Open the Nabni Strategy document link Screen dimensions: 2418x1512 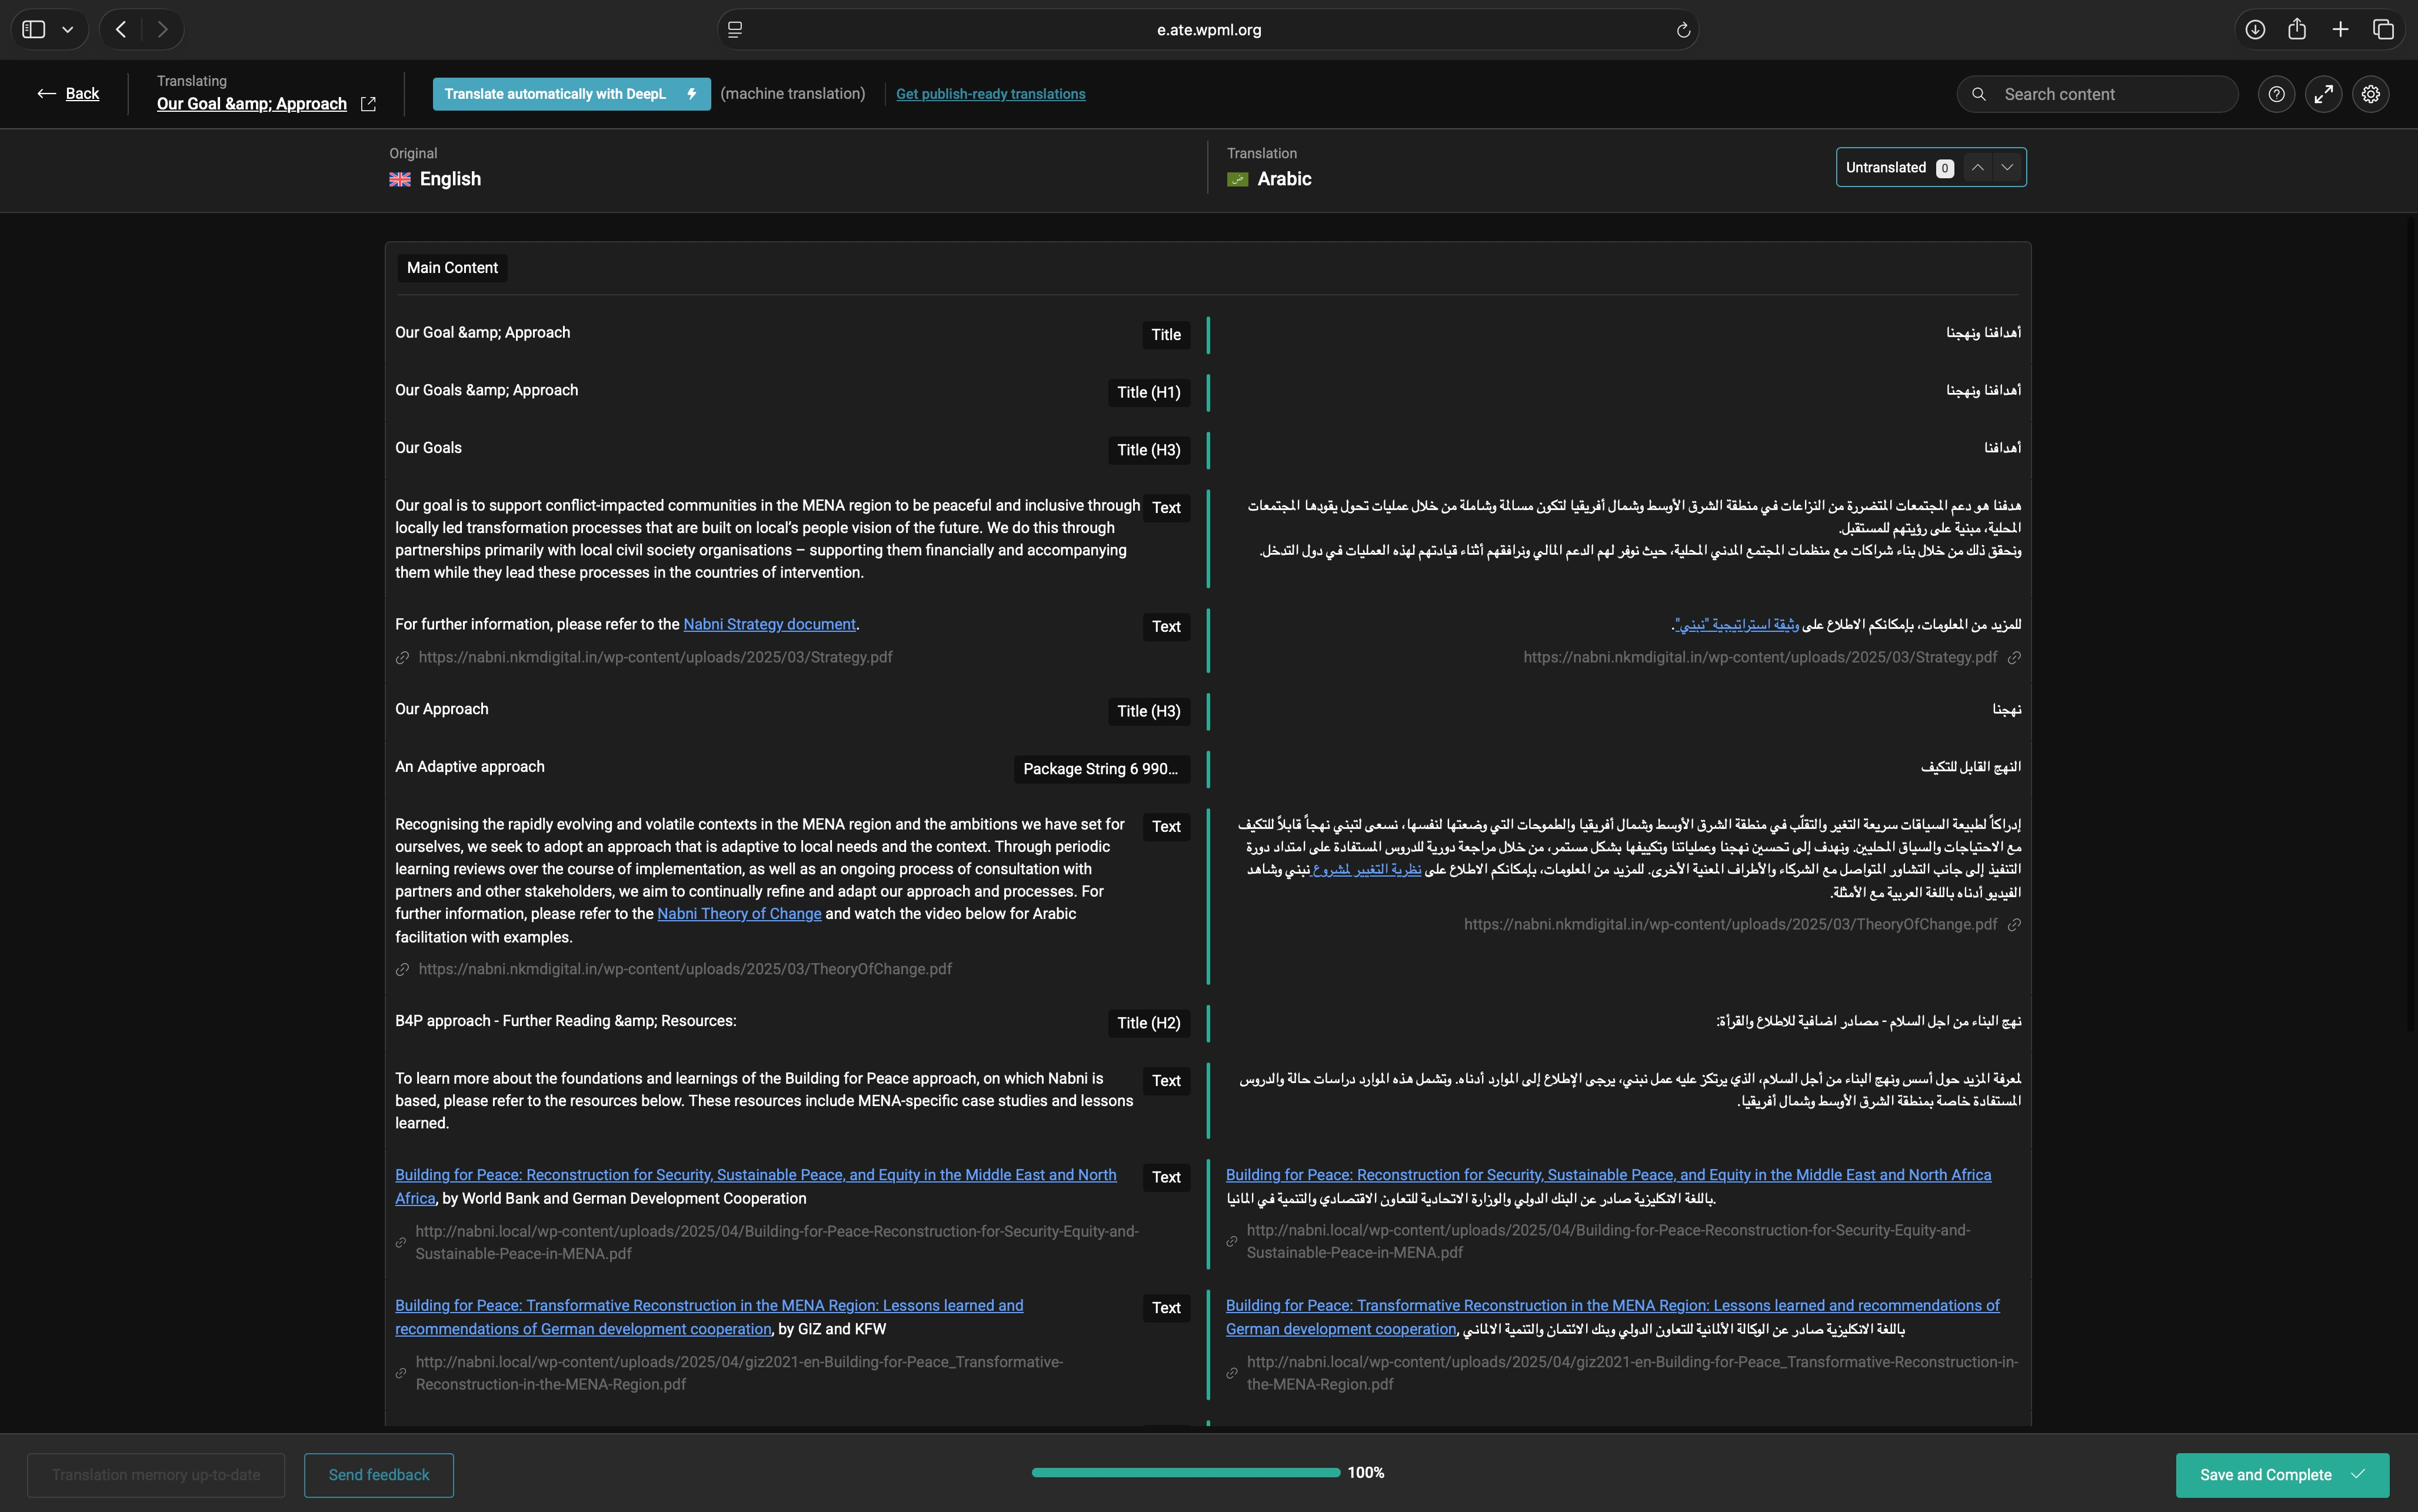[769, 625]
